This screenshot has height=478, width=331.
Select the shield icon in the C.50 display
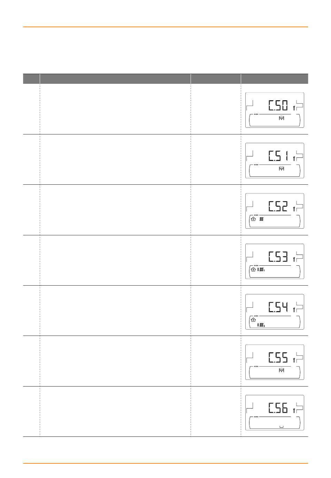click(x=282, y=118)
